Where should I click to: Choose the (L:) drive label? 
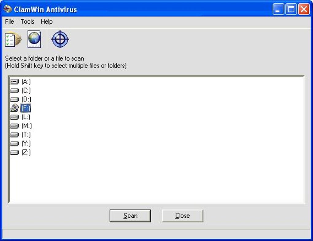[x=26, y=117]
